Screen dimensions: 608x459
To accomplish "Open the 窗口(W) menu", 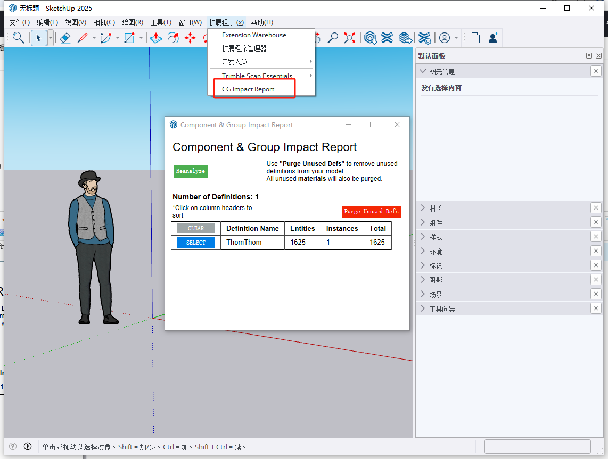I will point(190,22).
